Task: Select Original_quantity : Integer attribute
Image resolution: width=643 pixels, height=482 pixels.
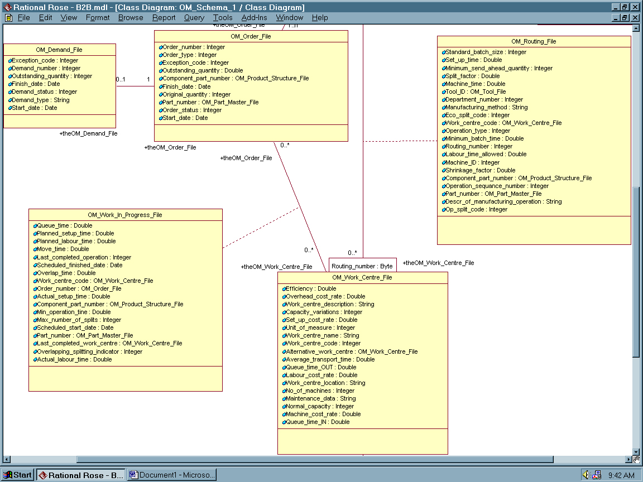Action: [195, 94]
